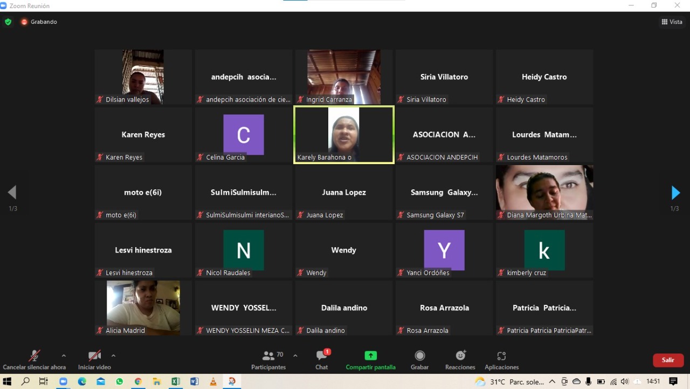Unmute microphone with Cancelar silenciar ahora
Image resolution: width=690 pixels, height=389 pixels.
point(34,360)
